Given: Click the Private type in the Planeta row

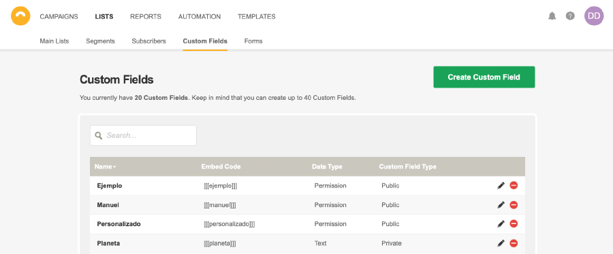Looking at the screenshot, I should [x=392, y=243].
